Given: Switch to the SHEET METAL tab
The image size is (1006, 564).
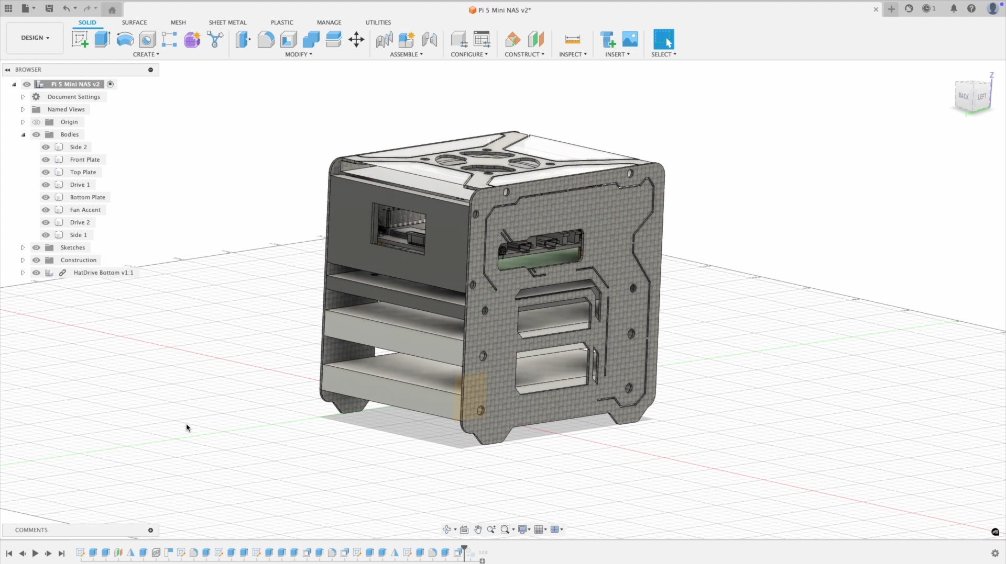Looking at the screenshot, I should [x=227, y=22].
